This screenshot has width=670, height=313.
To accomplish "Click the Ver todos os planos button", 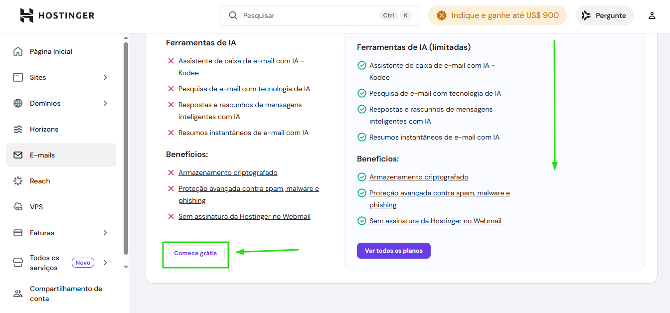I will (393, 251).
